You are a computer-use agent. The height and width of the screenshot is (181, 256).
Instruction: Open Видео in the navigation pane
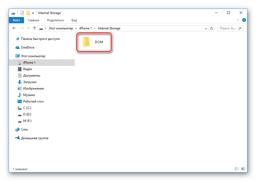(x=28, y=69)
